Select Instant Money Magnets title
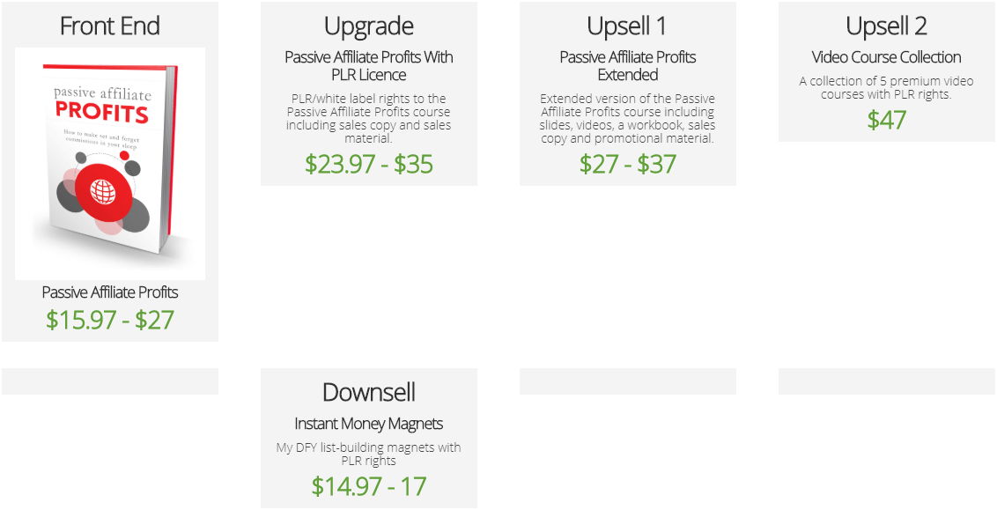 [x=369, y=424]
